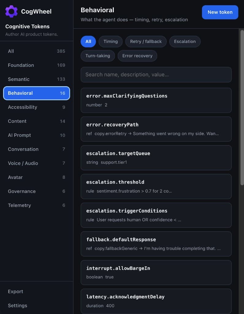The height and width of the screenshot is (314, 244).
Task: Select the All filter chip
Action: pos(88,41)
